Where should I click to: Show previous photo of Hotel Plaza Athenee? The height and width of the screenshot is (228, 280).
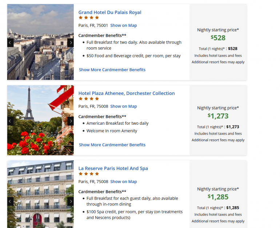click(x=11, y=121)
